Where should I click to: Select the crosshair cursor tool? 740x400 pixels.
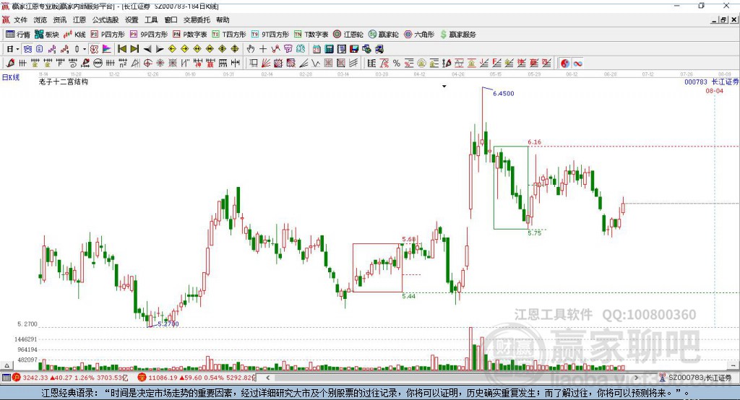tap(263, 49)
